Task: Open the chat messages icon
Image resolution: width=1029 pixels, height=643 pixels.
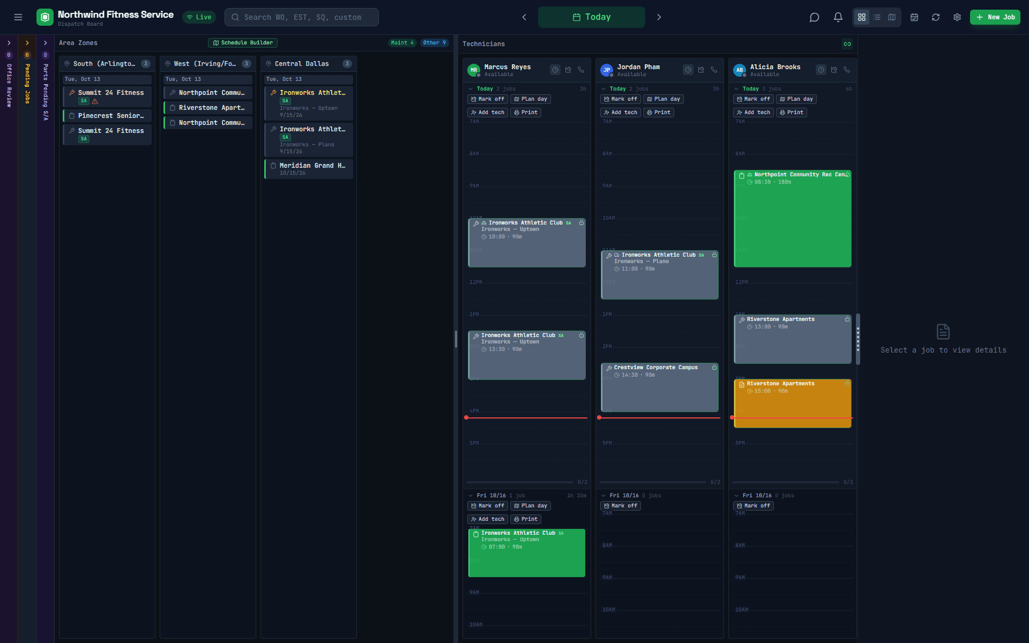Action: tap(814, 17)
